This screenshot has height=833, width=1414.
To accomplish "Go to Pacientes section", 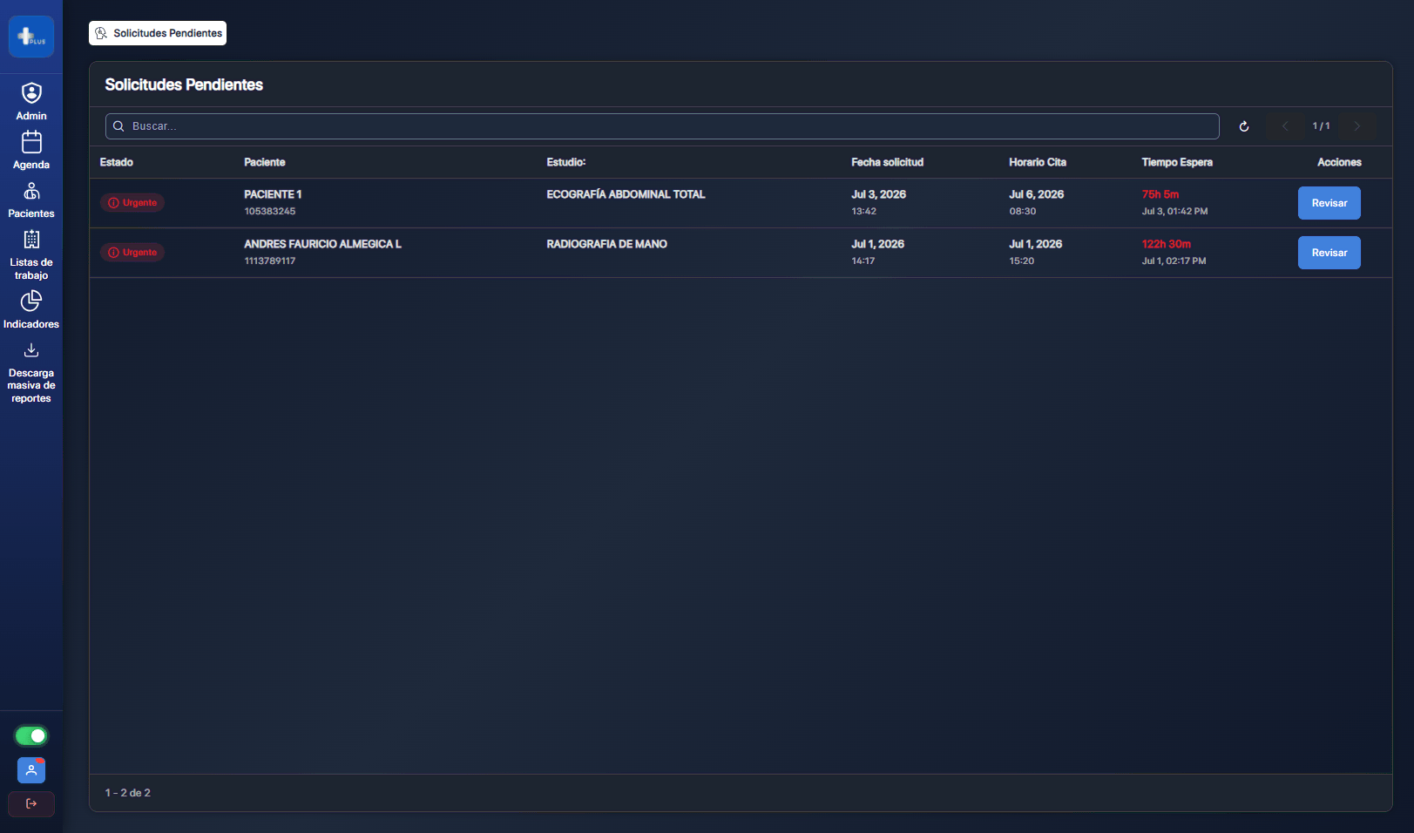I will 31,199.
